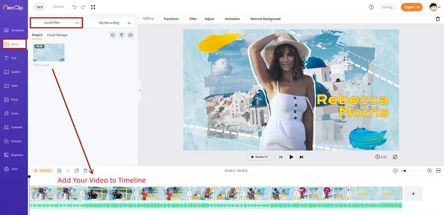444x215 pixels.
Task: Redo the last action
Action: click(x=83, y=7)
